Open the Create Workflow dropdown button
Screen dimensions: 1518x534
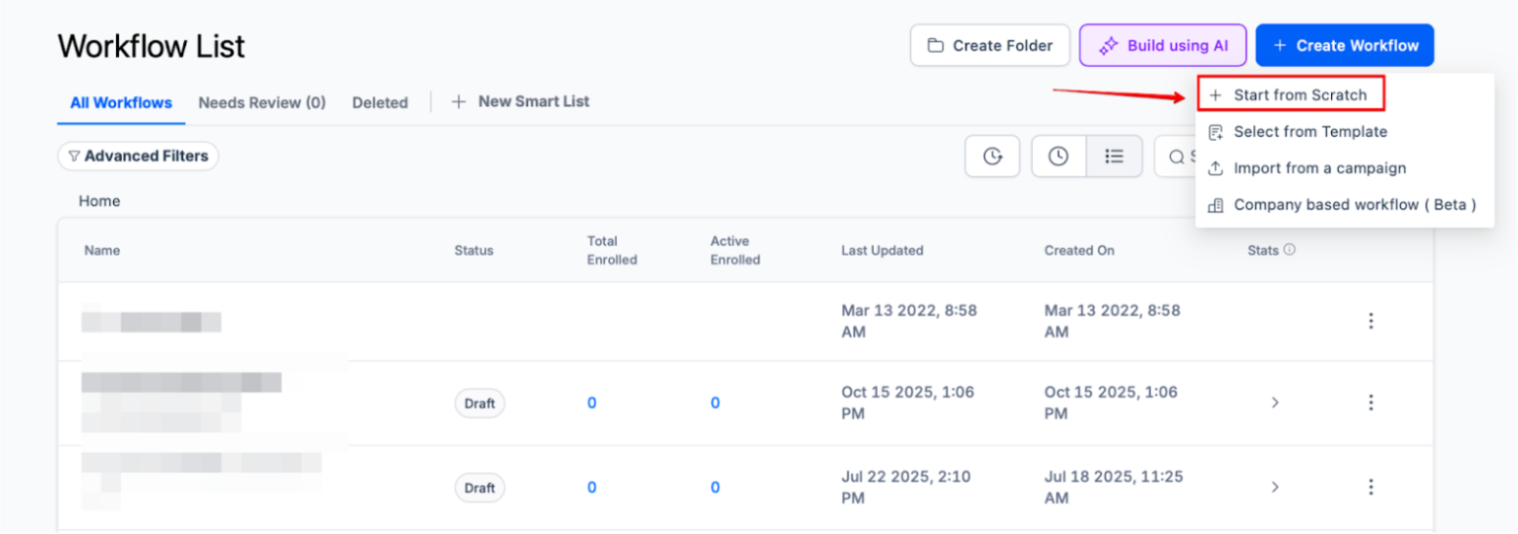tap(1344, 45)
